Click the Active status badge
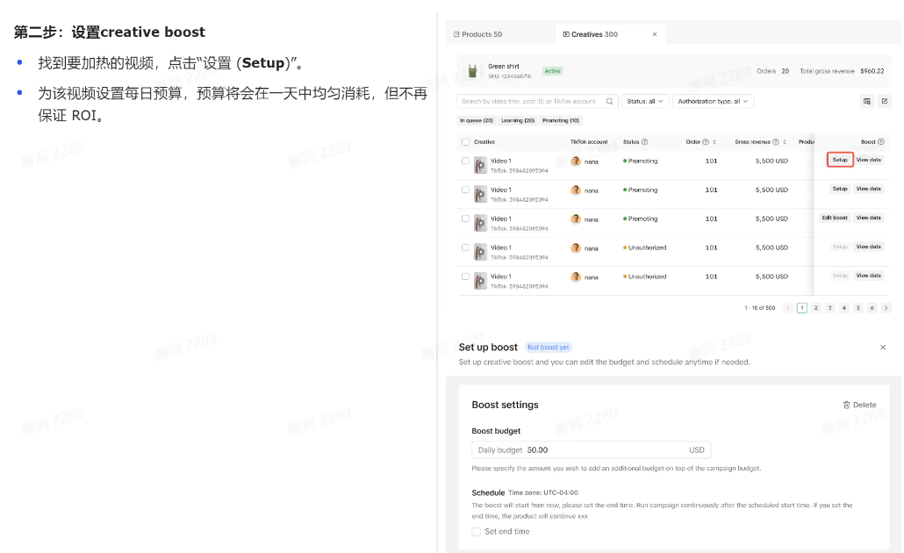 (x=552, y=71)
